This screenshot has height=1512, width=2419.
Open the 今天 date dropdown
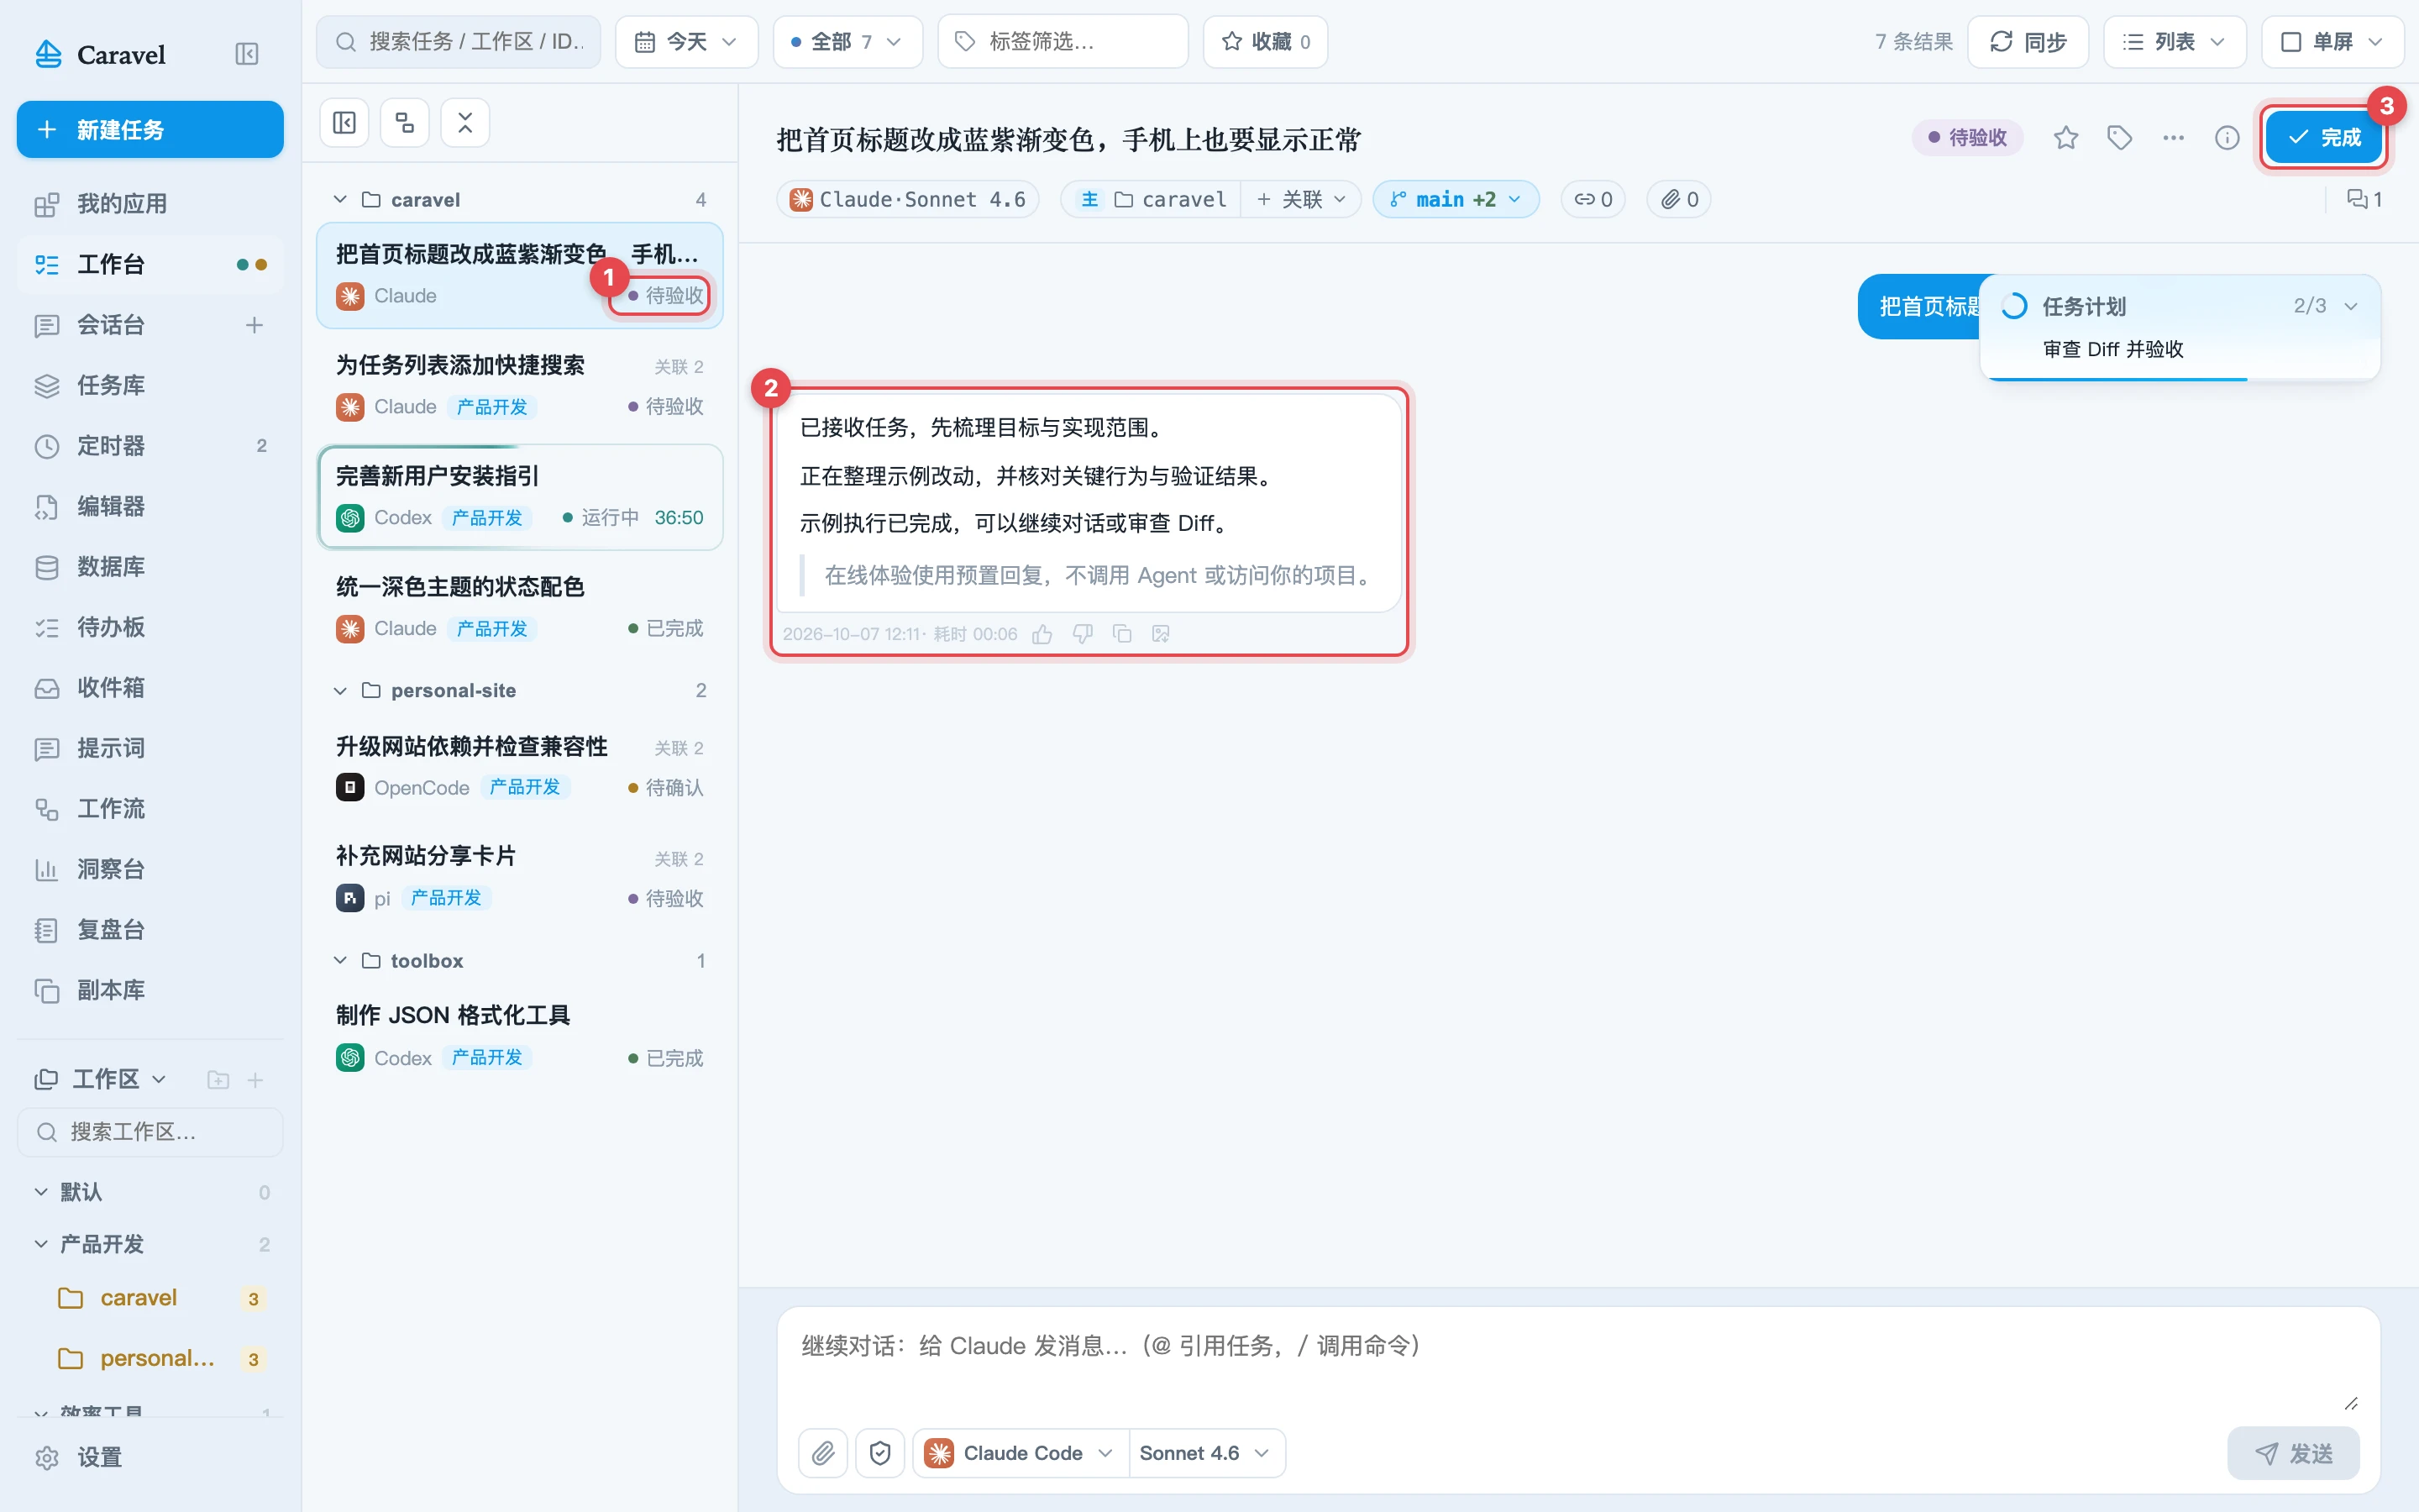(687, 41)
